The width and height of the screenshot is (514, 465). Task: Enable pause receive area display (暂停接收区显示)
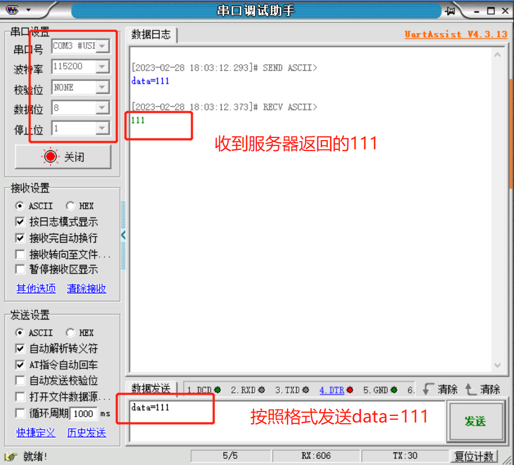point(20,269)
